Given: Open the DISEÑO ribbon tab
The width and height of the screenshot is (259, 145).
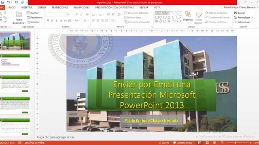Looking at the screenshot, I should point(42,8).
